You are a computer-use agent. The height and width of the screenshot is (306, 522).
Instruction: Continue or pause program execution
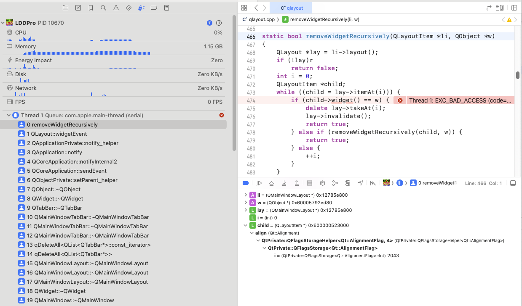click(259, 183)
